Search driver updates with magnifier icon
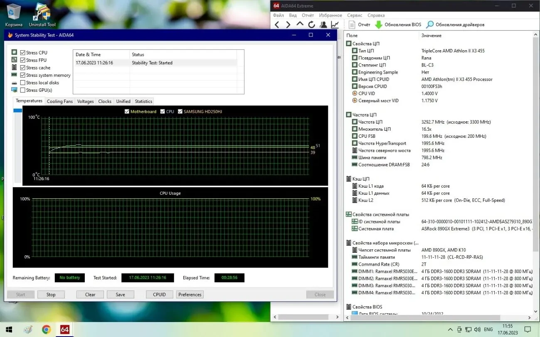 pos(429,24)
